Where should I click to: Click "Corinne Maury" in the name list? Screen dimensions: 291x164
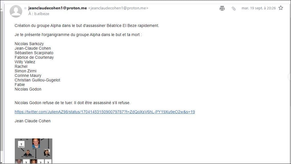click(x=28, y=75)
